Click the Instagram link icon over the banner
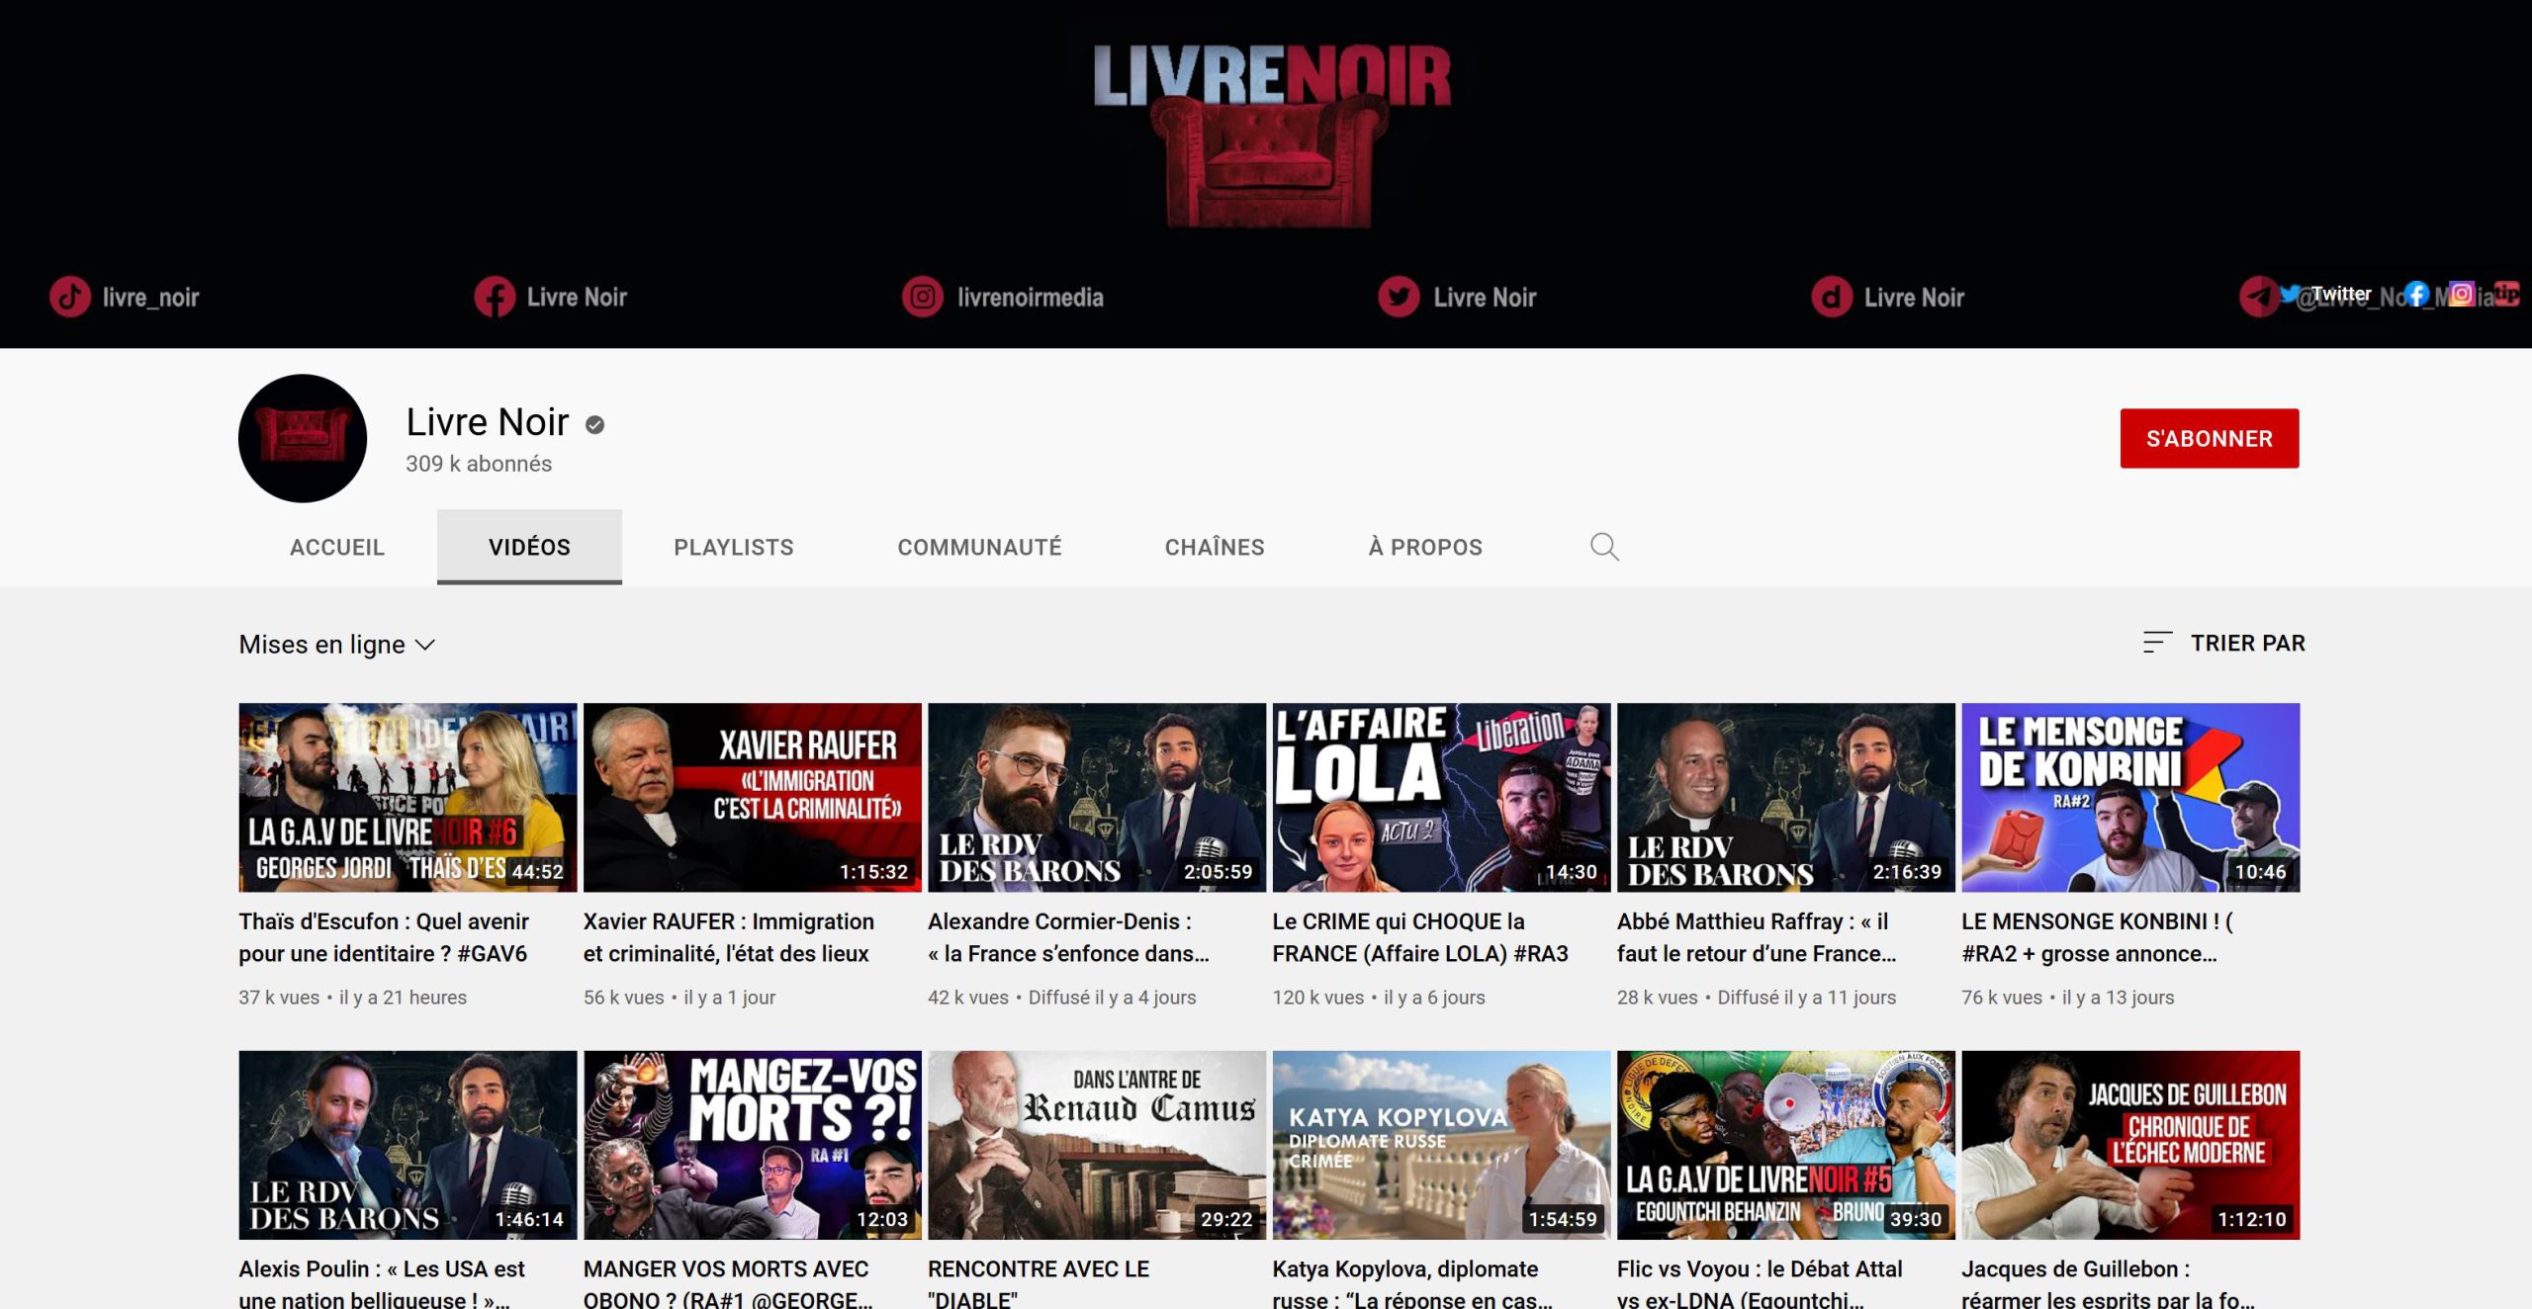 (2462, 294)
